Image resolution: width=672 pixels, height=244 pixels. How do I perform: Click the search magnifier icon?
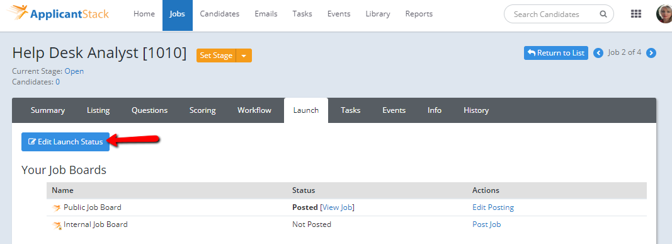603,14
